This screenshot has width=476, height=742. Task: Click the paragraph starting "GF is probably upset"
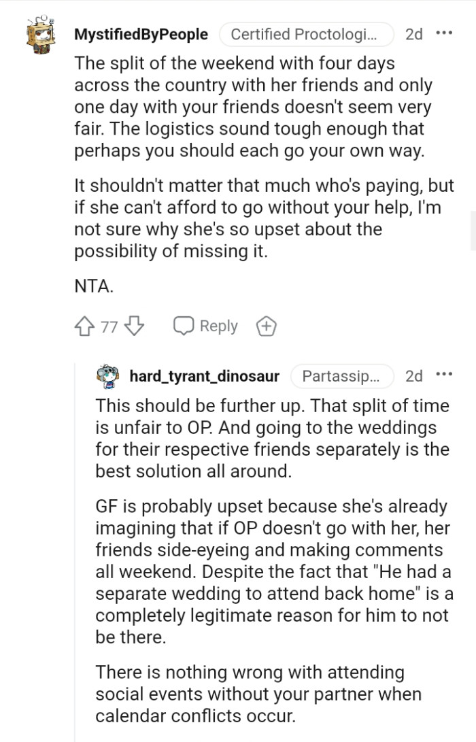tap(272, 573)
